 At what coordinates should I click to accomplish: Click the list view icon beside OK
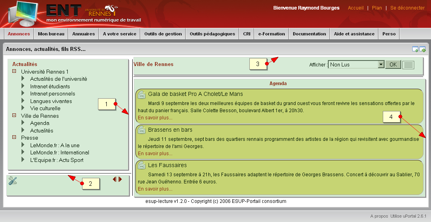tap(408, 65)
